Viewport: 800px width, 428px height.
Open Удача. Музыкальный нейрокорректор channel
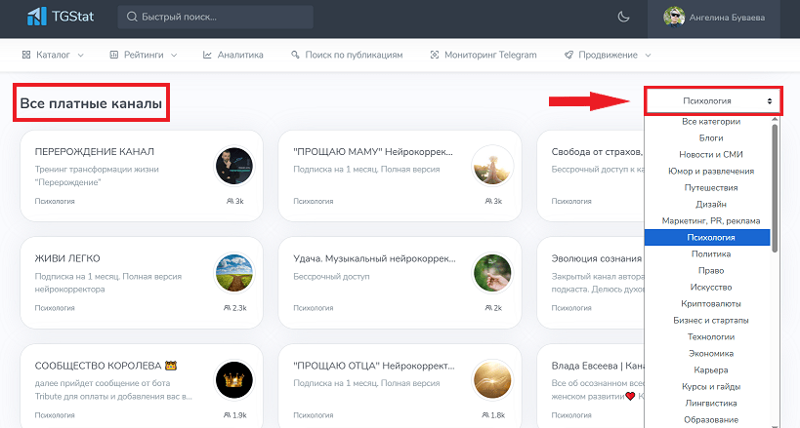point(374,259)
